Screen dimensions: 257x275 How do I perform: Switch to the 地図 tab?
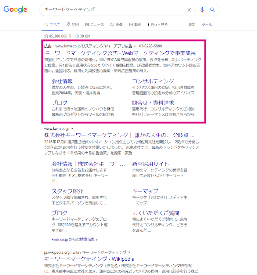pos(73,25)
